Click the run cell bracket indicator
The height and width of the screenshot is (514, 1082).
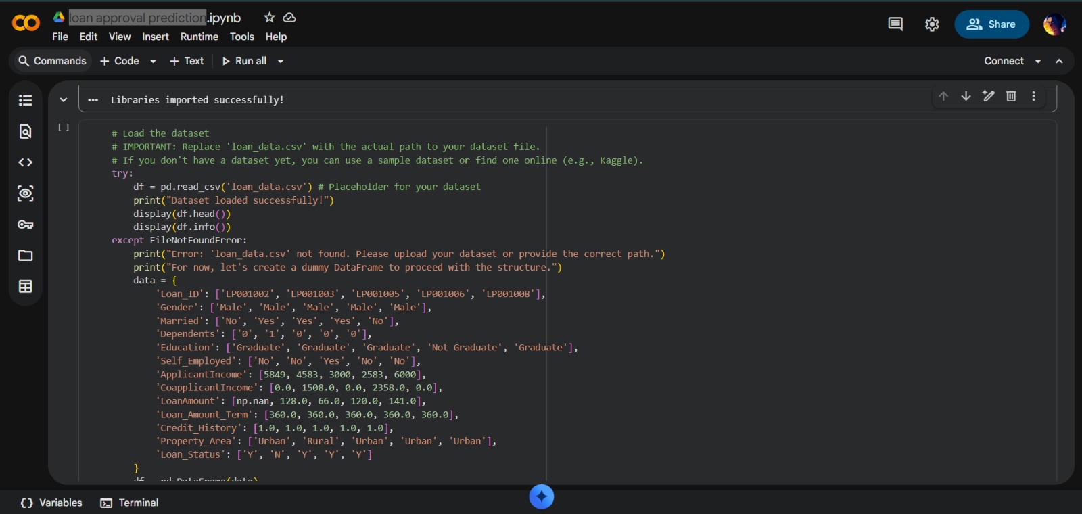coord(63,127)
